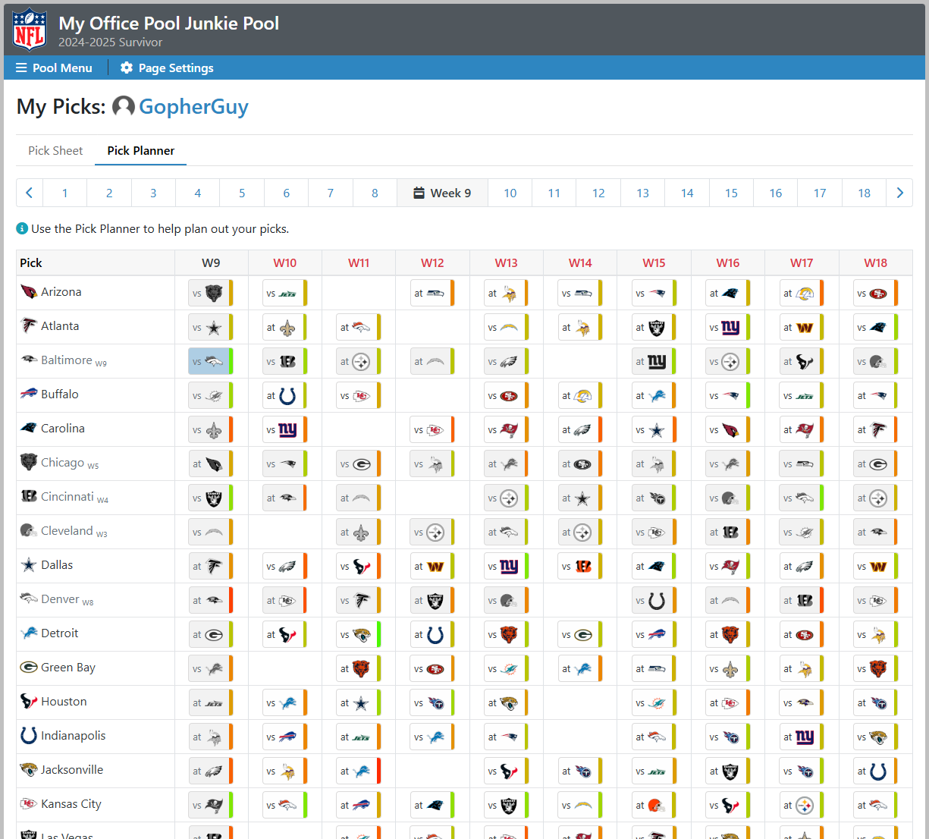Open the Week 9 calendar selector
The height and width of the screenshot is (839, 929).
tap(442, 193)
